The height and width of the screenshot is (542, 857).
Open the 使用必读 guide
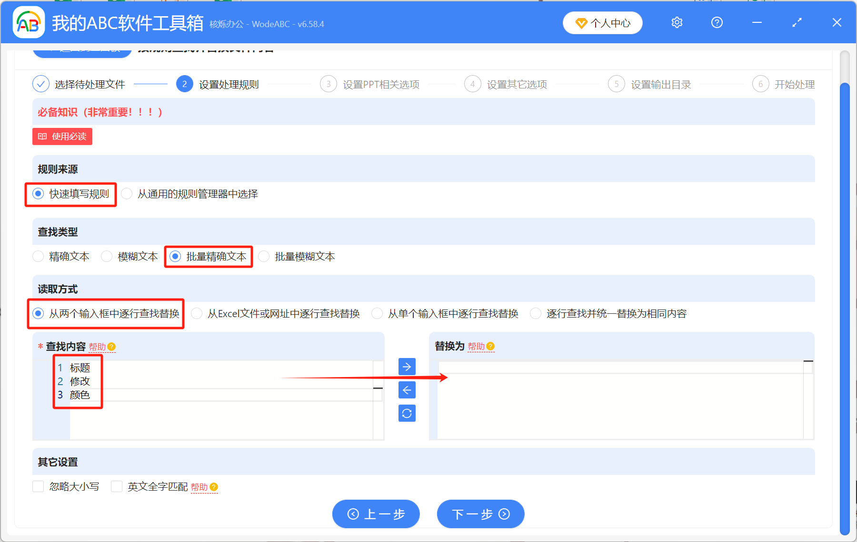pyautogui.click(x=62, y=136)
